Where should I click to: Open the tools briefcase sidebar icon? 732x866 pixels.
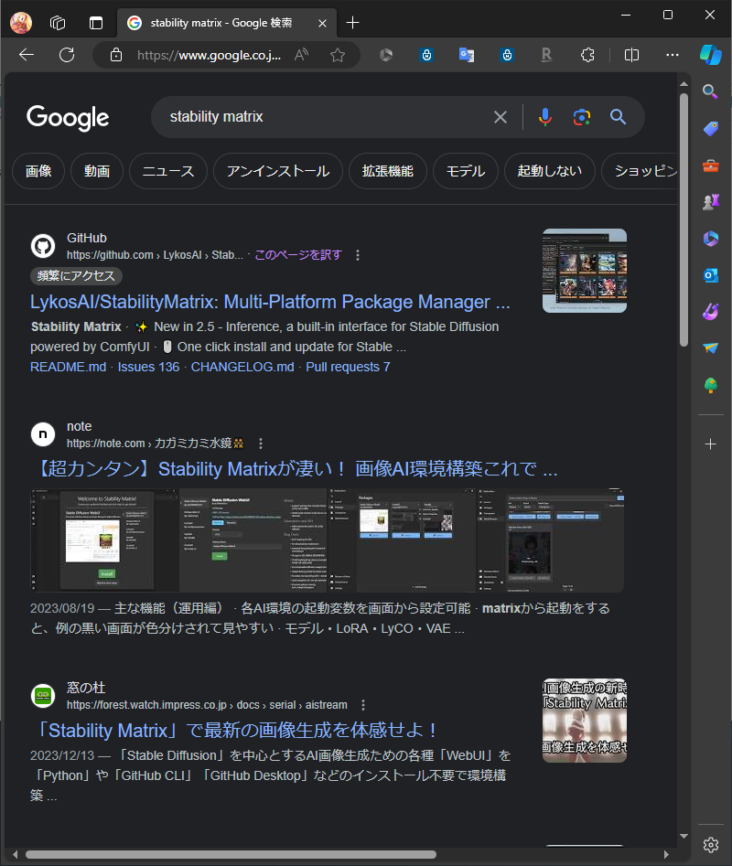(710, 166)
